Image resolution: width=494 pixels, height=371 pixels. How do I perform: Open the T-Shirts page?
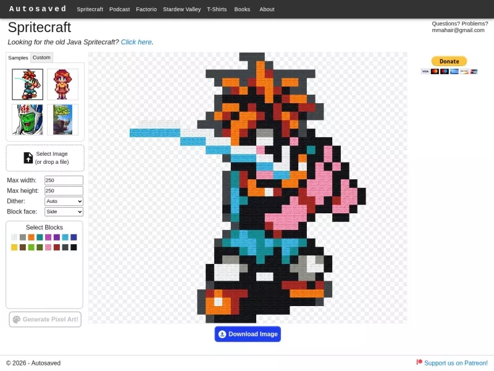pos(217,9)
